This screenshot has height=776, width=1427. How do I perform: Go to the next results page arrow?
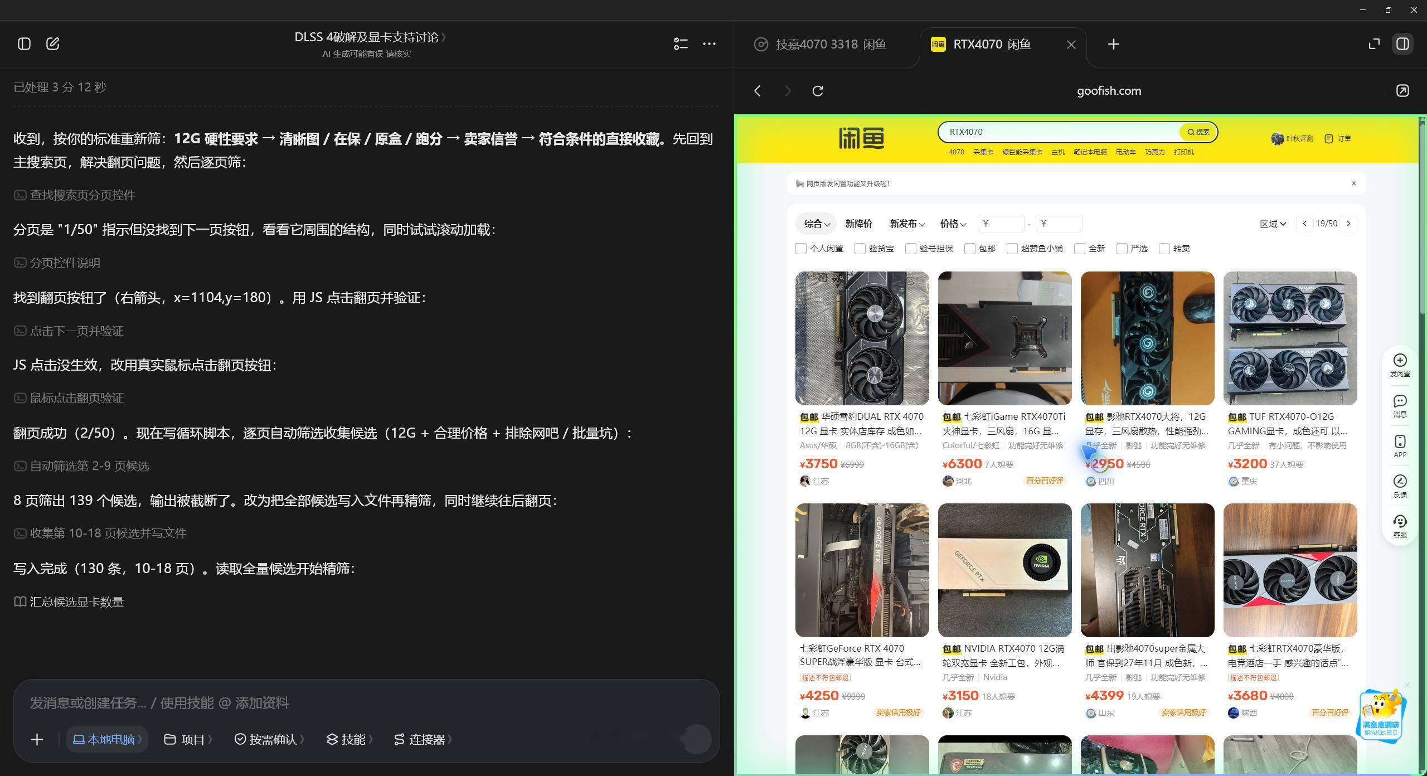[x=1348, y=224]
